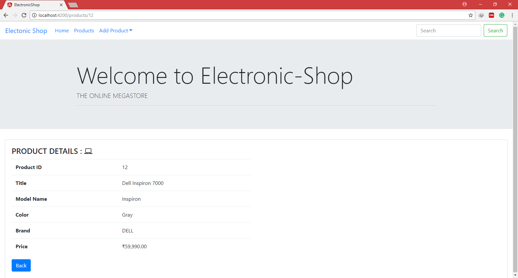Click the model name value Inspiron
Viewport: 518px width, 278px height.
click(x=131, y=199)
